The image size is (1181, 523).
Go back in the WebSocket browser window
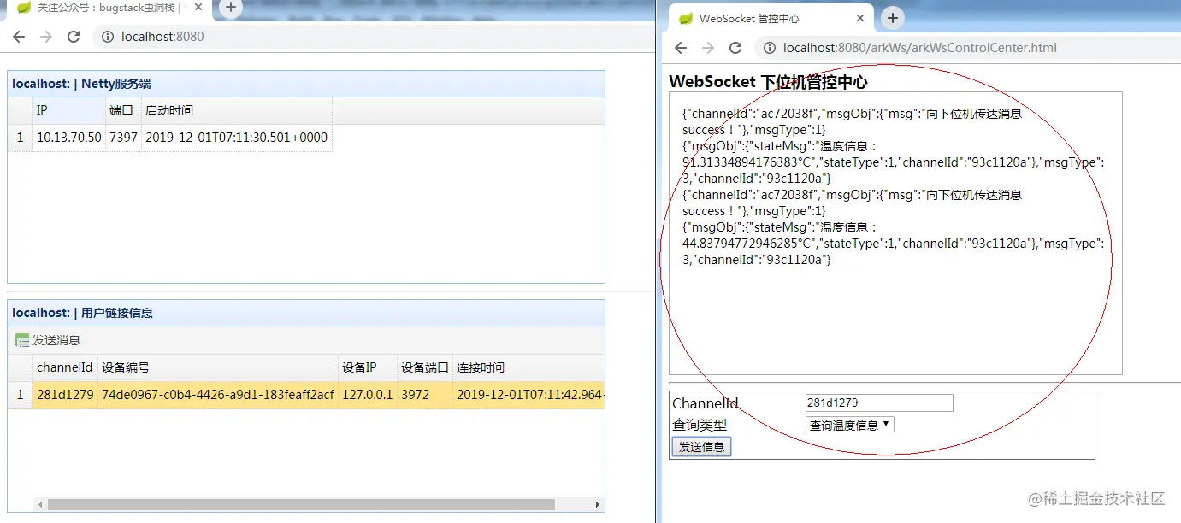(681, 48)
